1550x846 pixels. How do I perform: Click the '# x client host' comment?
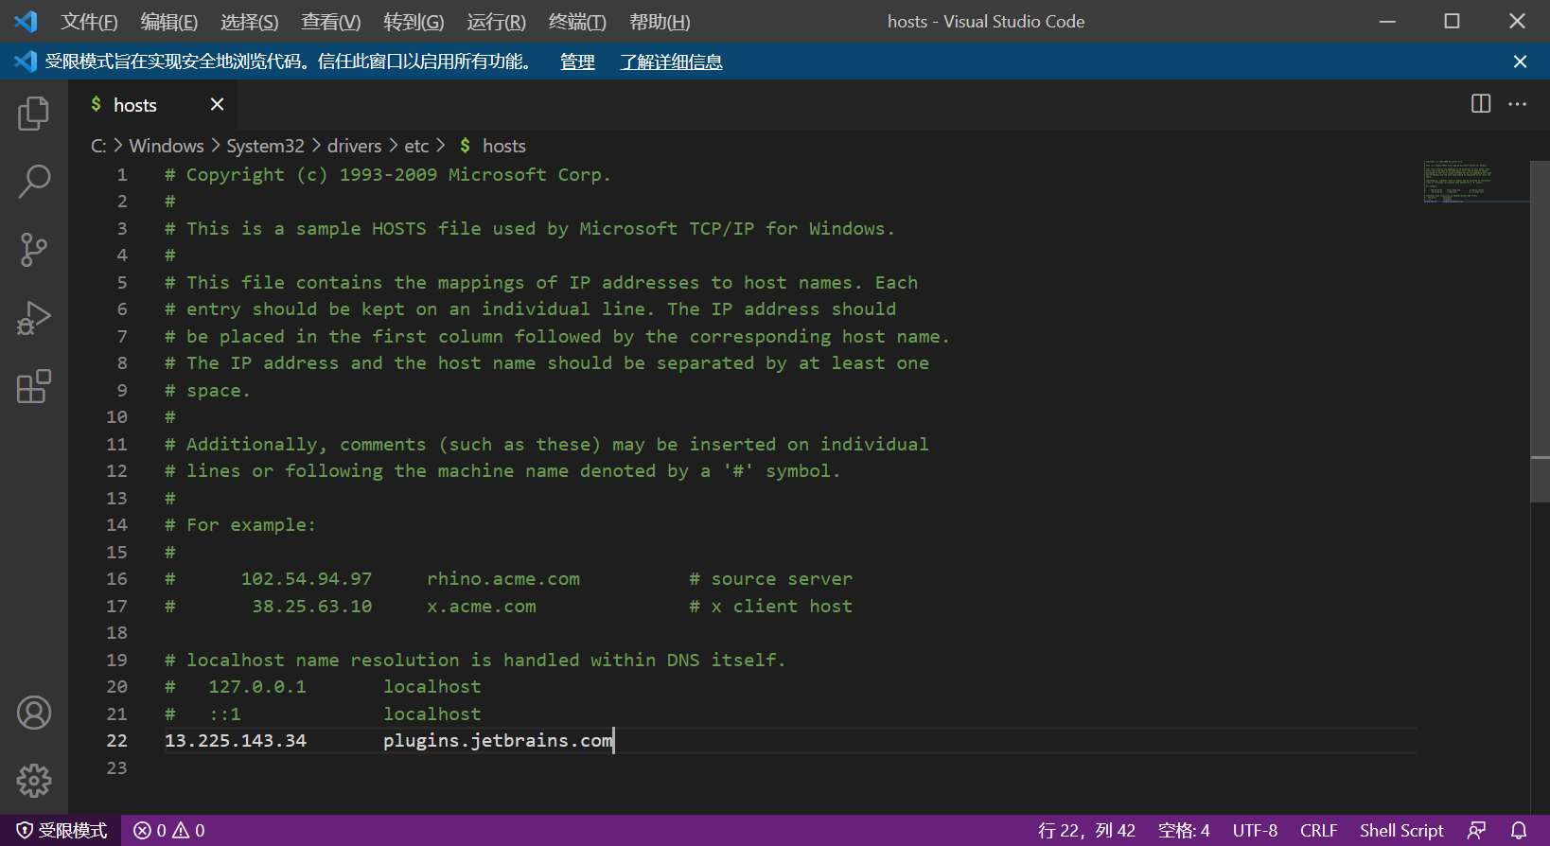click(770, 607)
